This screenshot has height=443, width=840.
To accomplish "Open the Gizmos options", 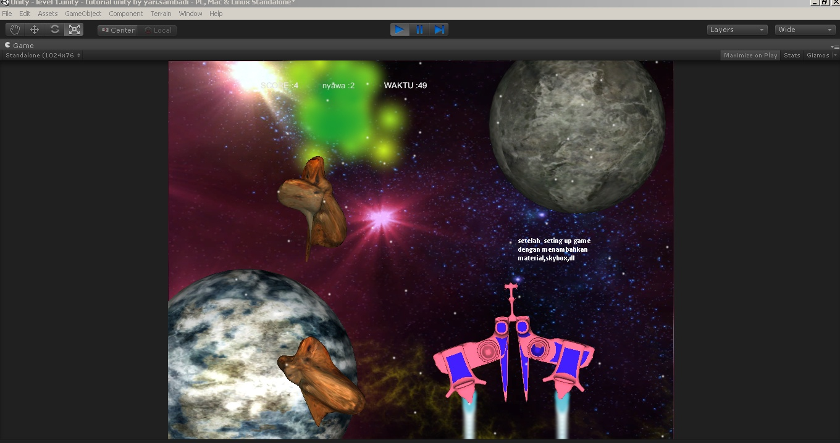I will [x=819, y=55].
